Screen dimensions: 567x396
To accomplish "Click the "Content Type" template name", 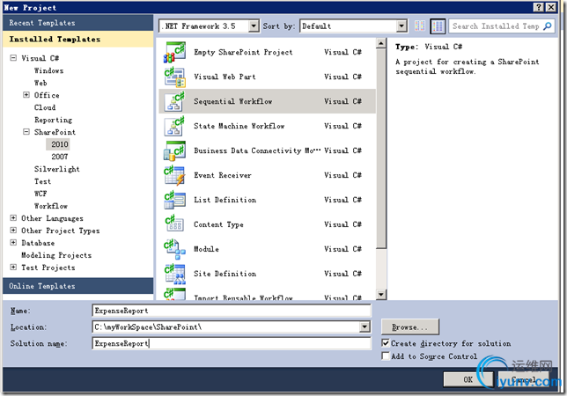I will click(x=218, y=224).
